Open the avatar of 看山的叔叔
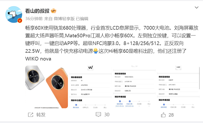This screenshot has width=203, height=123. coord(14,14)
